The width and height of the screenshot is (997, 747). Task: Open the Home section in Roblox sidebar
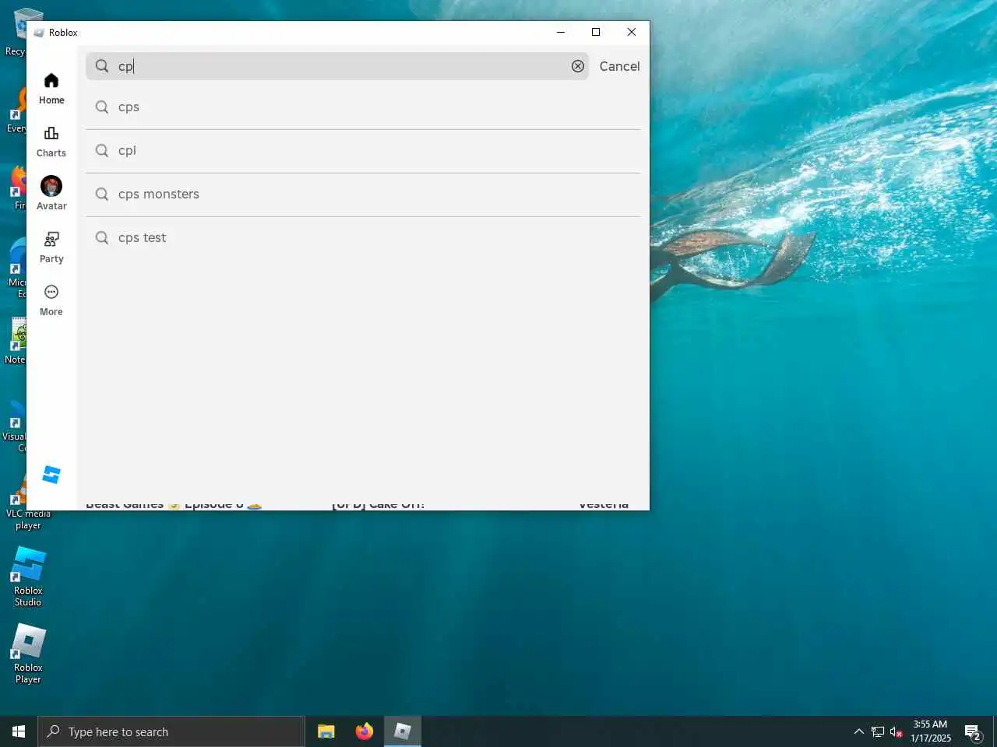[x=51, y=89]
